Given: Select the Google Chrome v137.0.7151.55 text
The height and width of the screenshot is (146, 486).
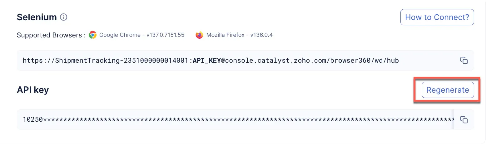Looking at the screenshot, I should (141, 35).
